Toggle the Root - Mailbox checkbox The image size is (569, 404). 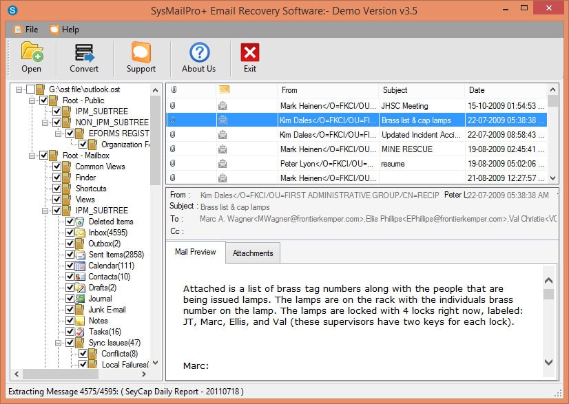[x=43, y=156]
